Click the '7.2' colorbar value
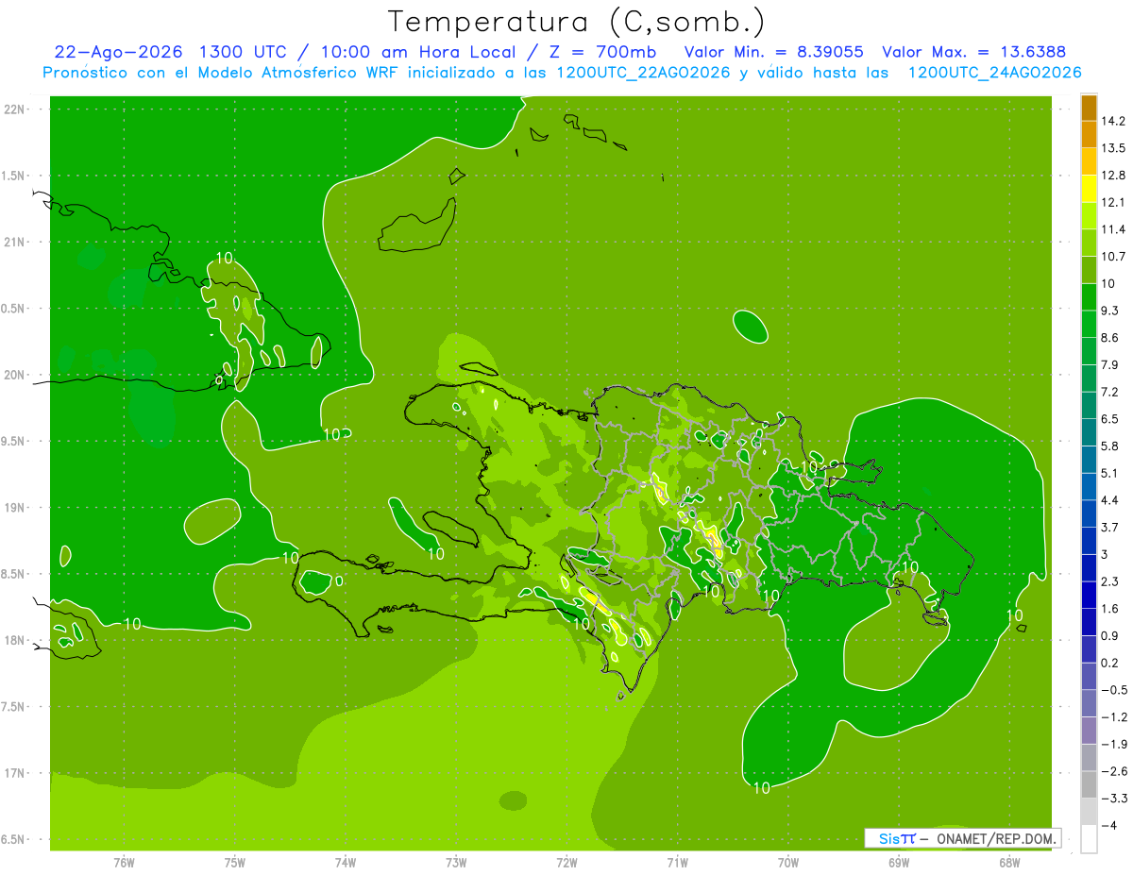The image size is (1133, 875). [x=1109, y=392]
